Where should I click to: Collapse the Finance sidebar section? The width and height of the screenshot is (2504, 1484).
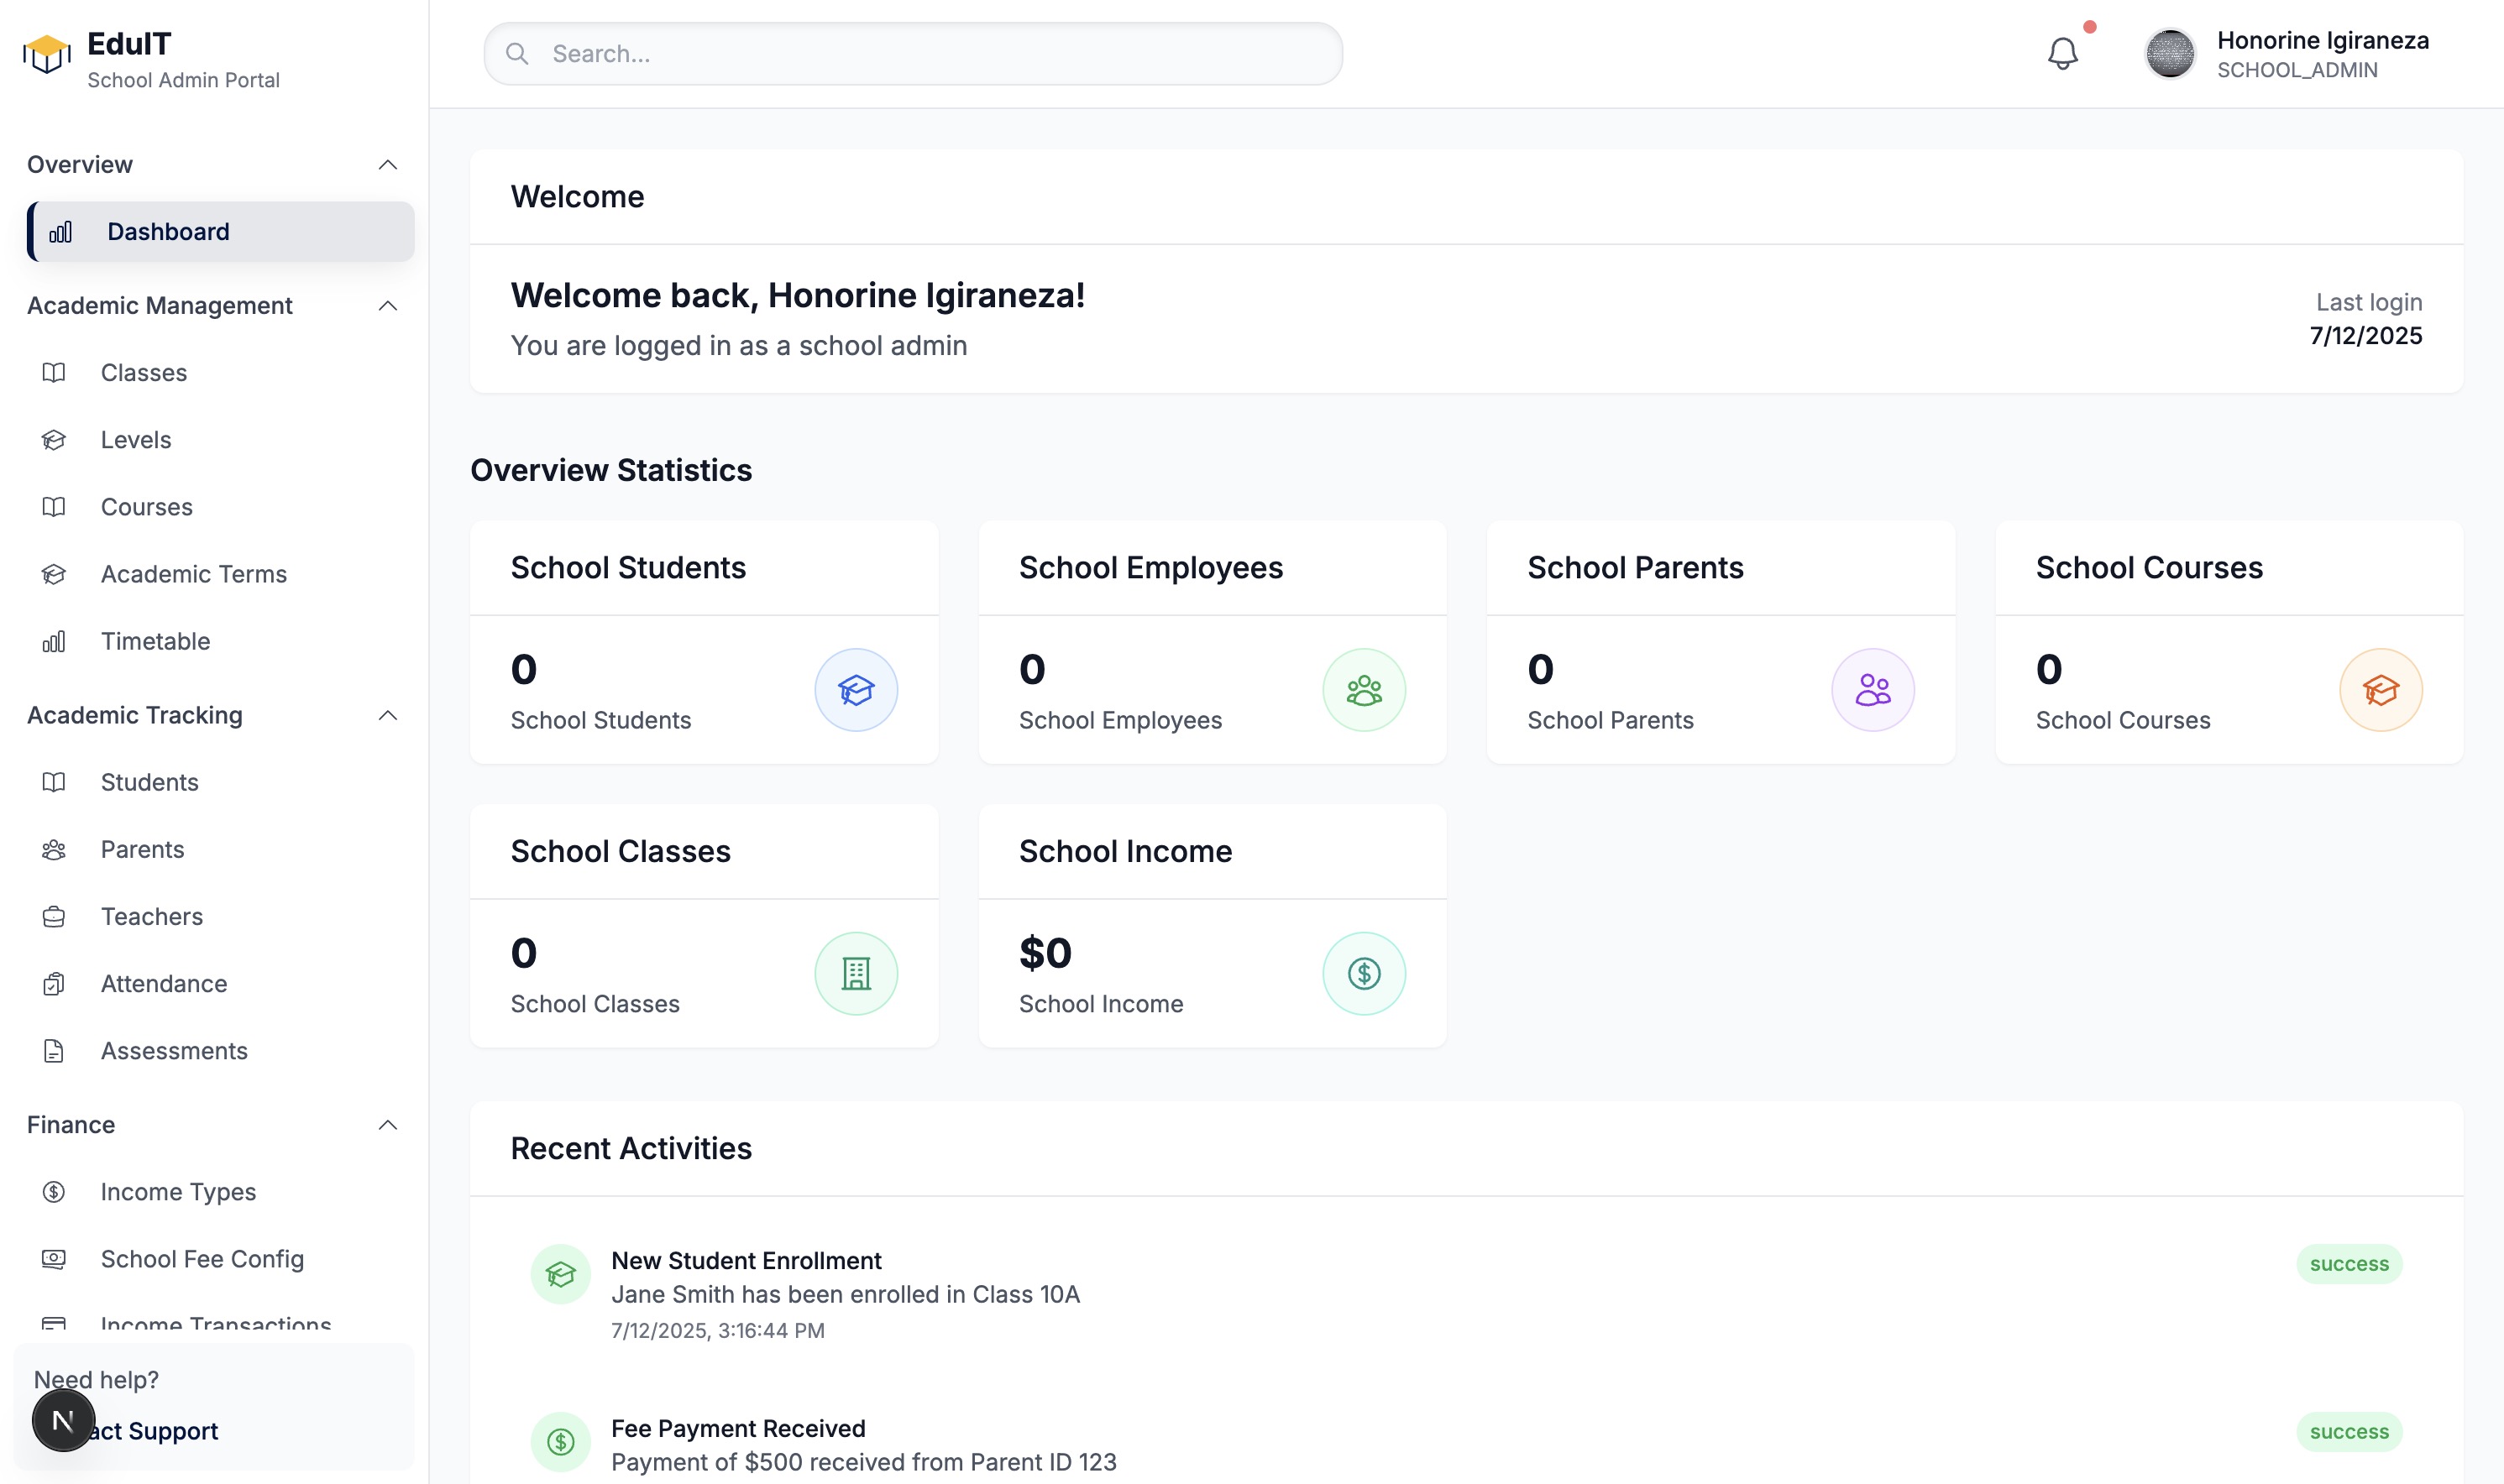(388, 1125)
